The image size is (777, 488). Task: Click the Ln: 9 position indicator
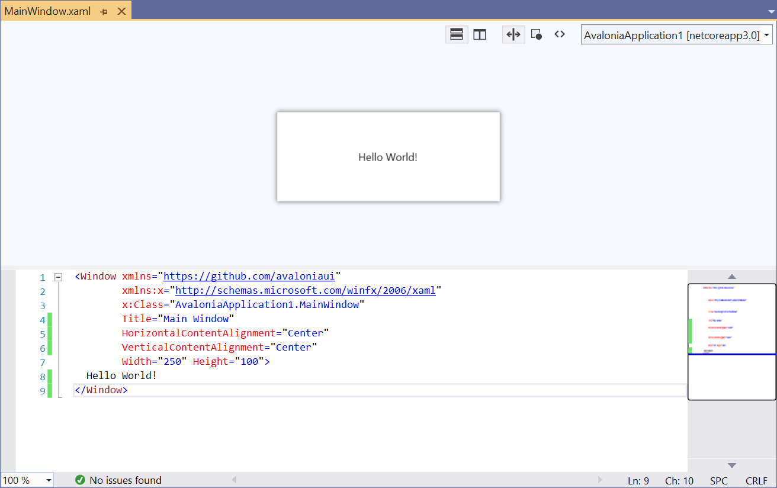[638, 480]
